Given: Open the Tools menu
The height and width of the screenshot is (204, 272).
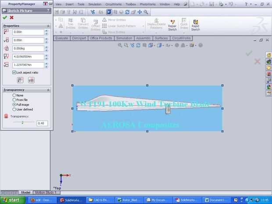Looking at the screenshot, I should (81, 4).
